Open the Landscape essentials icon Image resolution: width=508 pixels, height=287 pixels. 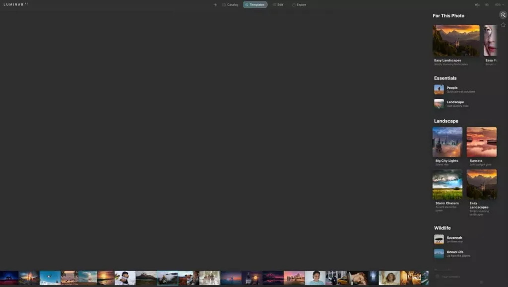click(439, 104)
